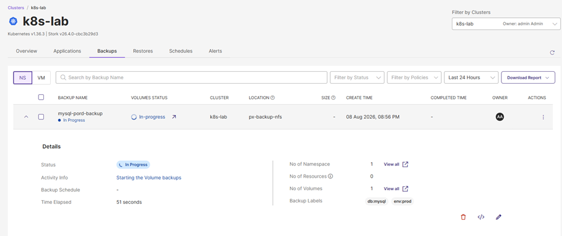Click the 51 seconds elapsed value

129,202
